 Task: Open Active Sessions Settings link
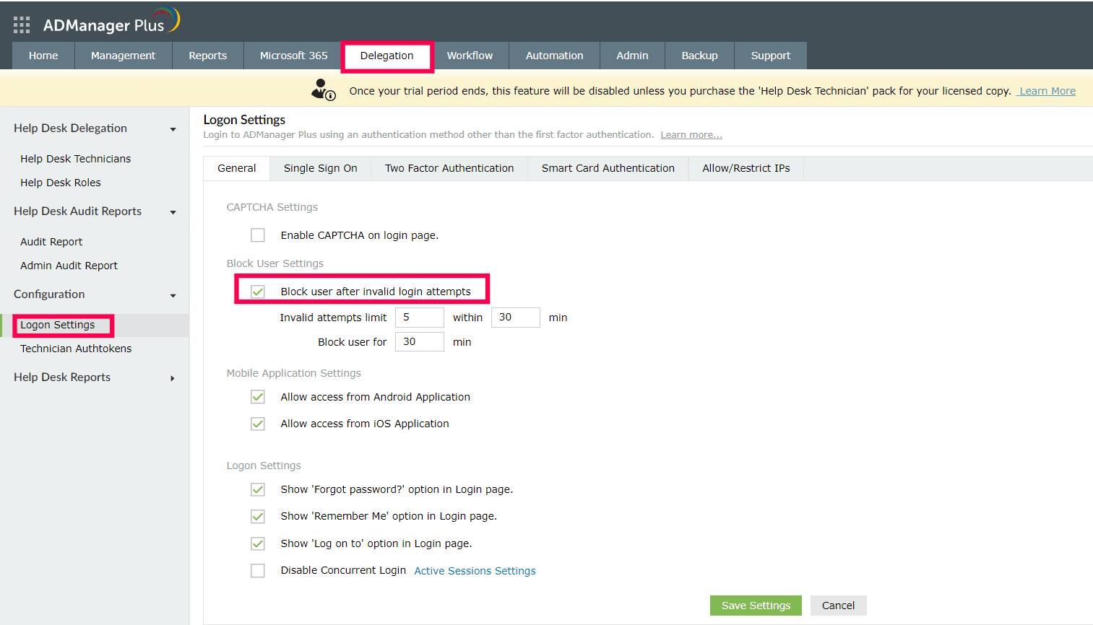coord(475,571)
